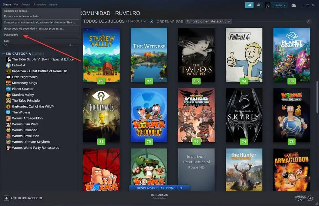This screenshot has height=206, width=319.
Task: Open AMIGOS Y CHAT plus icon
Action: pyautogui.click(x=310, y=198)
